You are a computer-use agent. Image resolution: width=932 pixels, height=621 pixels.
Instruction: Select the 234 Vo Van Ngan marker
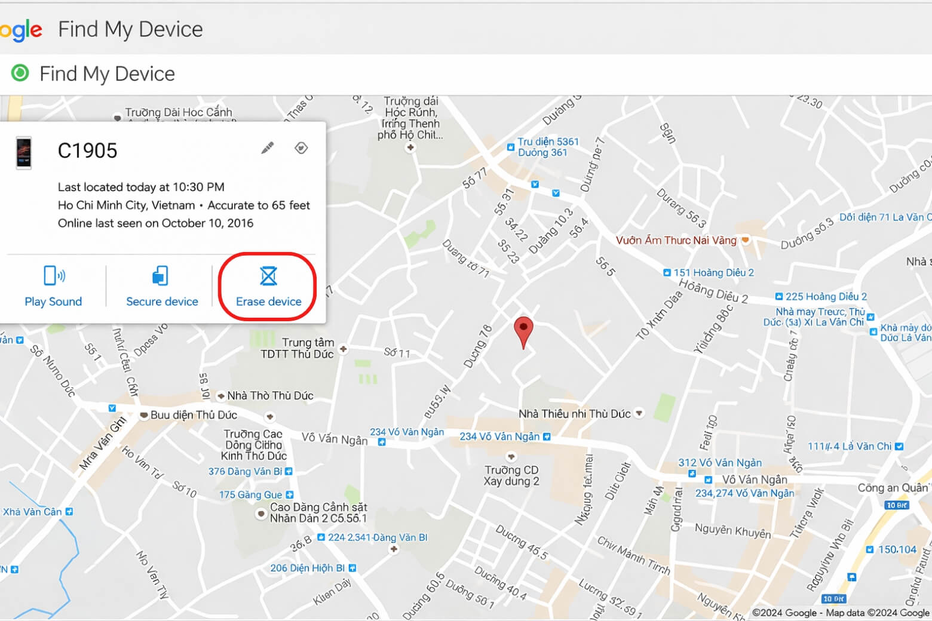pyautogui.click(x=545, y=436)
